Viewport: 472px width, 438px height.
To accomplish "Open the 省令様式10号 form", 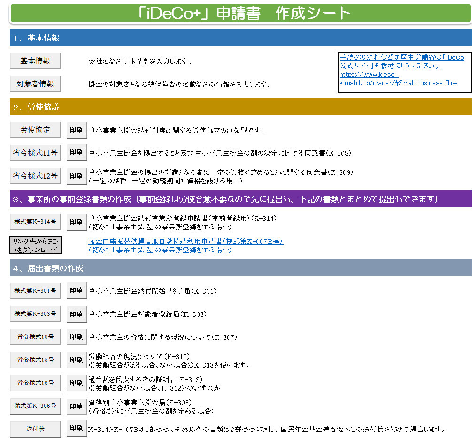I will [x=36, y=337].
